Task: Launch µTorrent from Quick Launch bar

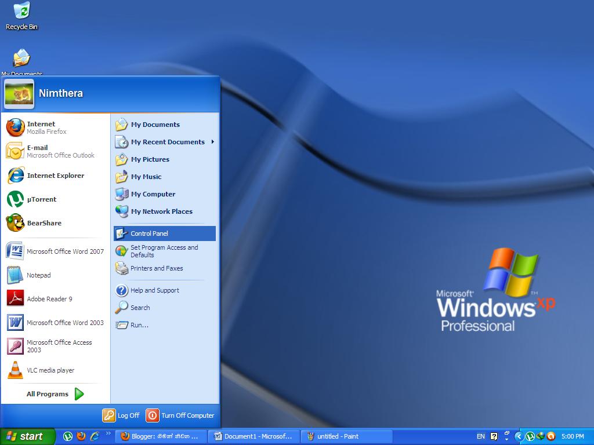Action: 67,436
